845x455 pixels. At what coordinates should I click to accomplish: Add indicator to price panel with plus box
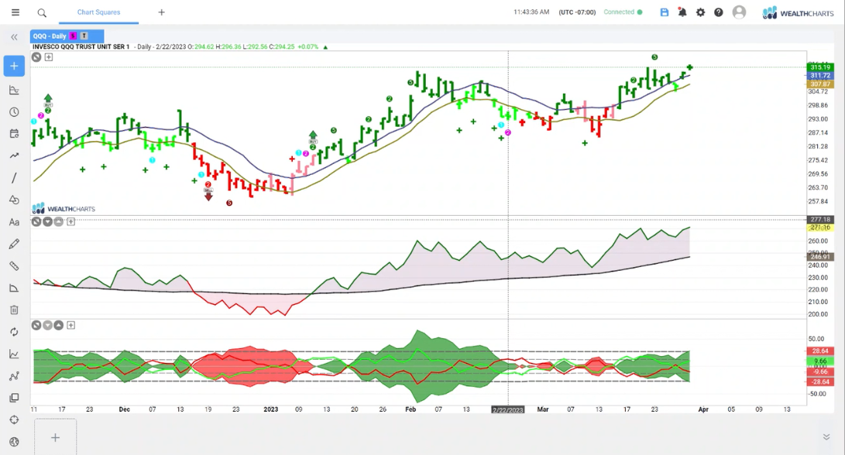(x=49, y=57)
